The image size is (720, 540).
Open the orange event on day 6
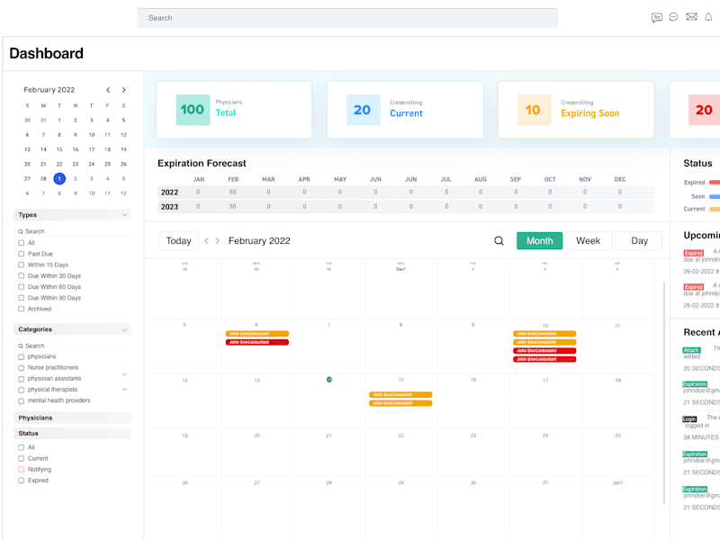257,334
